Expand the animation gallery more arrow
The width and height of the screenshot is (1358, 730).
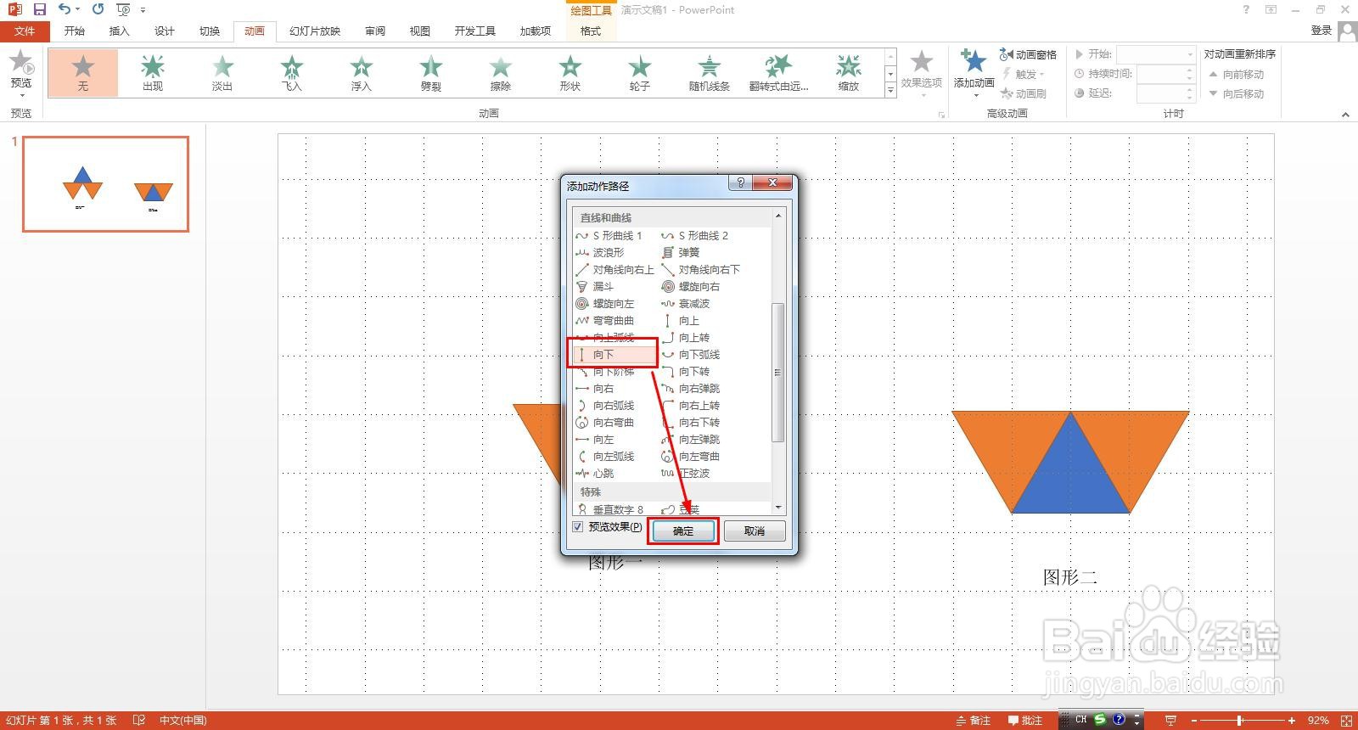pos(890,90)
